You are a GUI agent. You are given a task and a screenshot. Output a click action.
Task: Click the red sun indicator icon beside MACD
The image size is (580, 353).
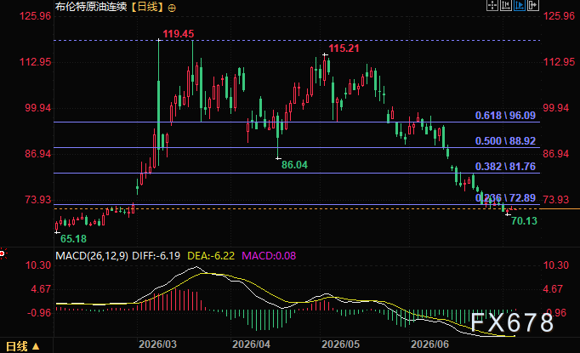click(3, 253)
